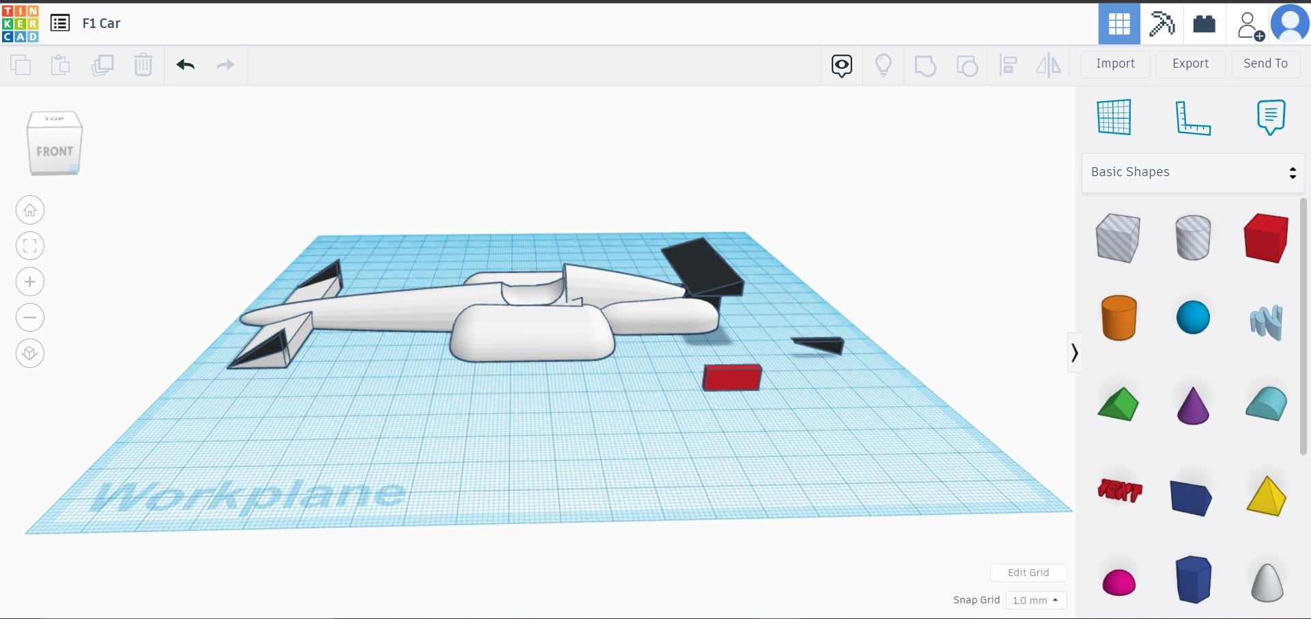This screenshot has width=1311, height=619.
Task: Open the user profile avatar
Action: (1290, 24)
